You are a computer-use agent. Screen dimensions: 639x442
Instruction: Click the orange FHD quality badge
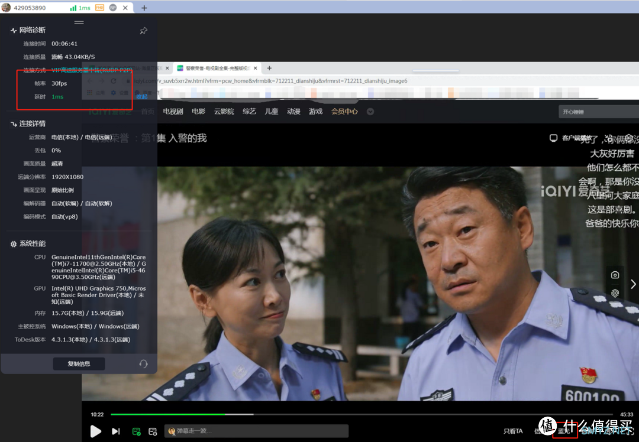coord(99,8)
